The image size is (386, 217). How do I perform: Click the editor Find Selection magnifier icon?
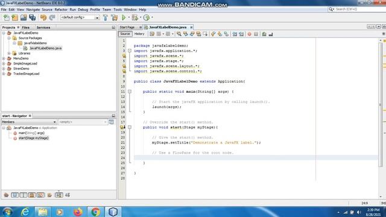179,34
